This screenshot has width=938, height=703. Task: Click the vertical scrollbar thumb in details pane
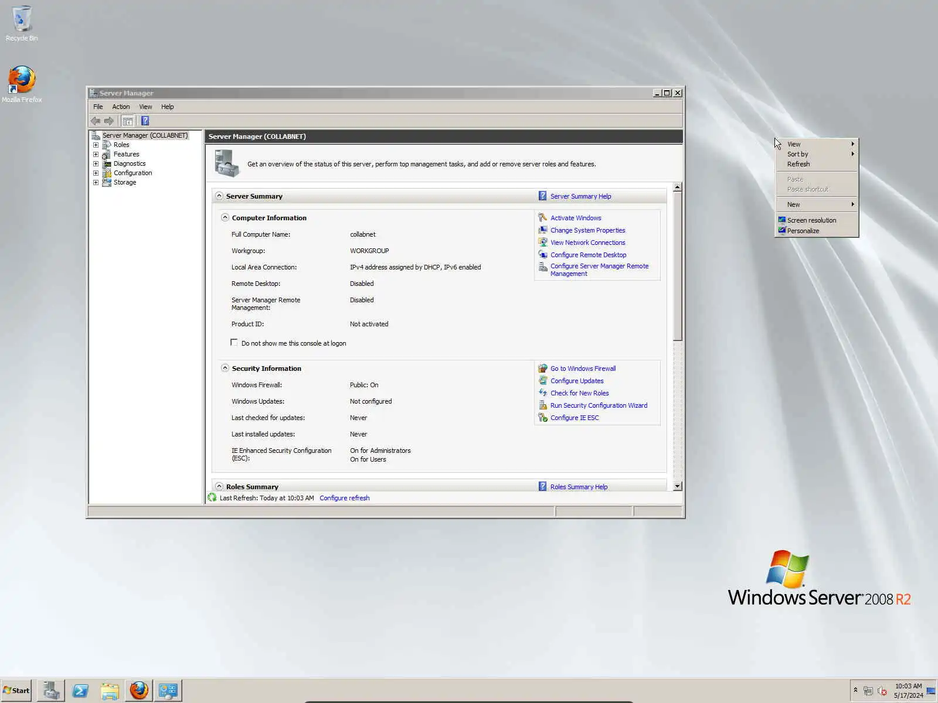[x=678, y=266]
